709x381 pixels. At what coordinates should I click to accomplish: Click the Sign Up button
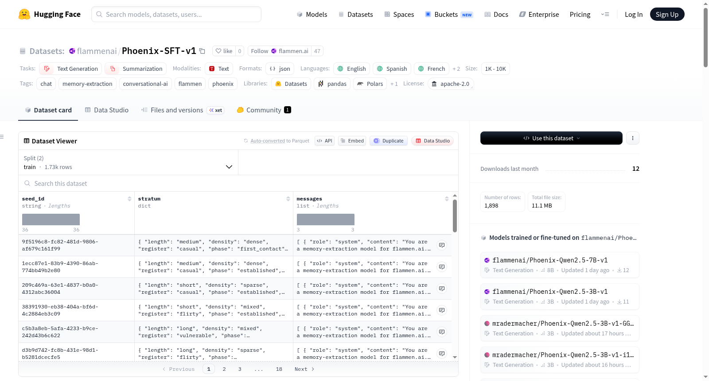point(667,14)
